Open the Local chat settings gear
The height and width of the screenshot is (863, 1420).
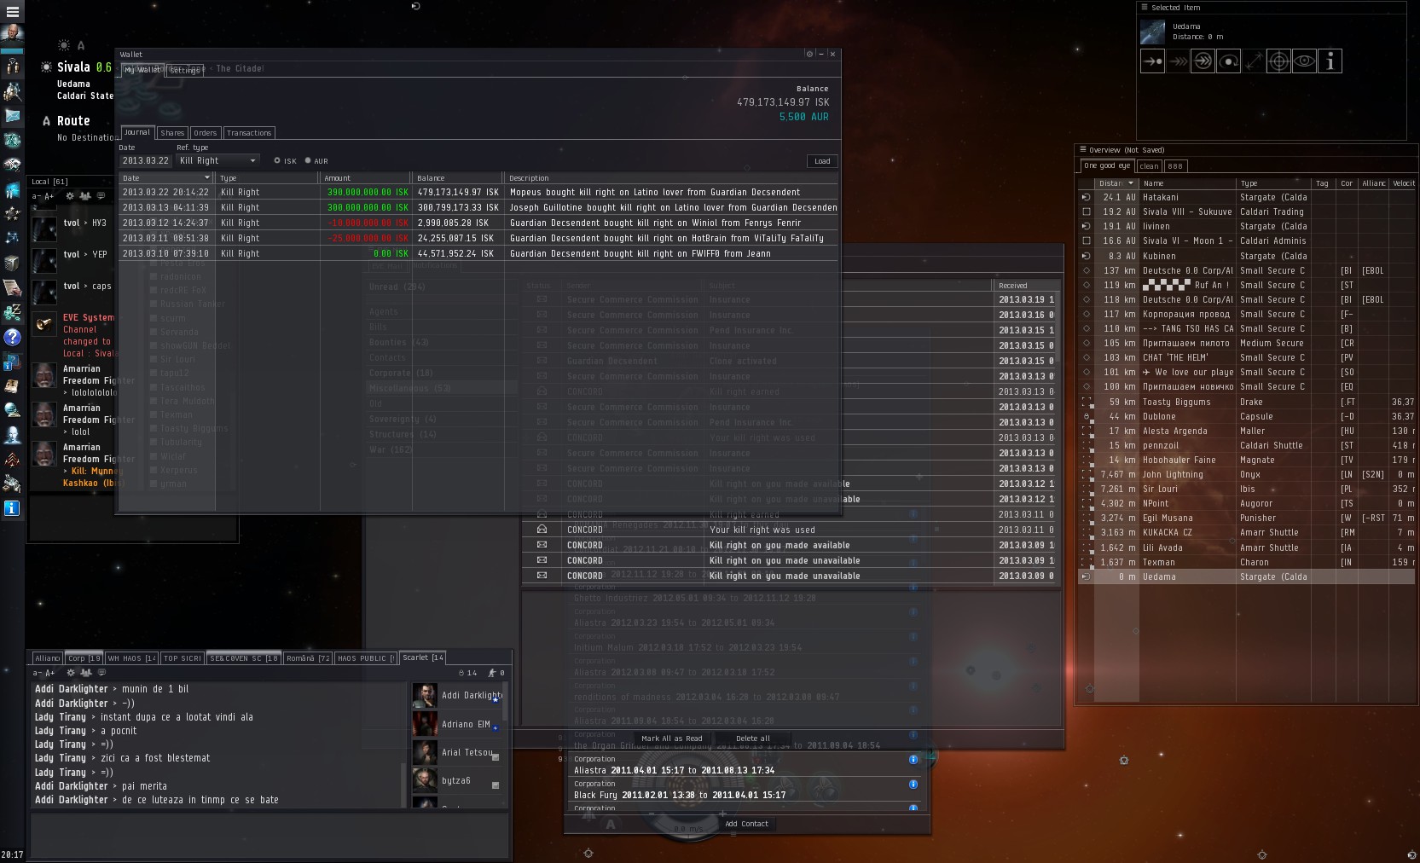pos(71,196)
